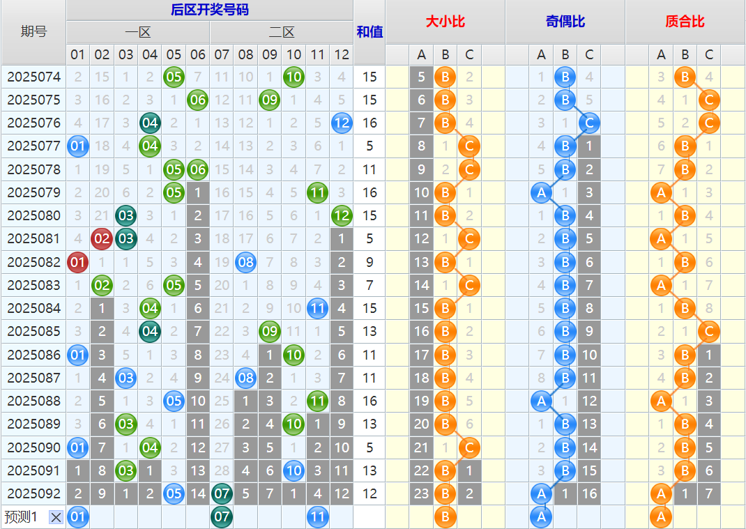The height and width of the screenshot is (529, 746).
Task: Click dark teal ball 04 in row 2025076
Action: [x=150, y=123]
